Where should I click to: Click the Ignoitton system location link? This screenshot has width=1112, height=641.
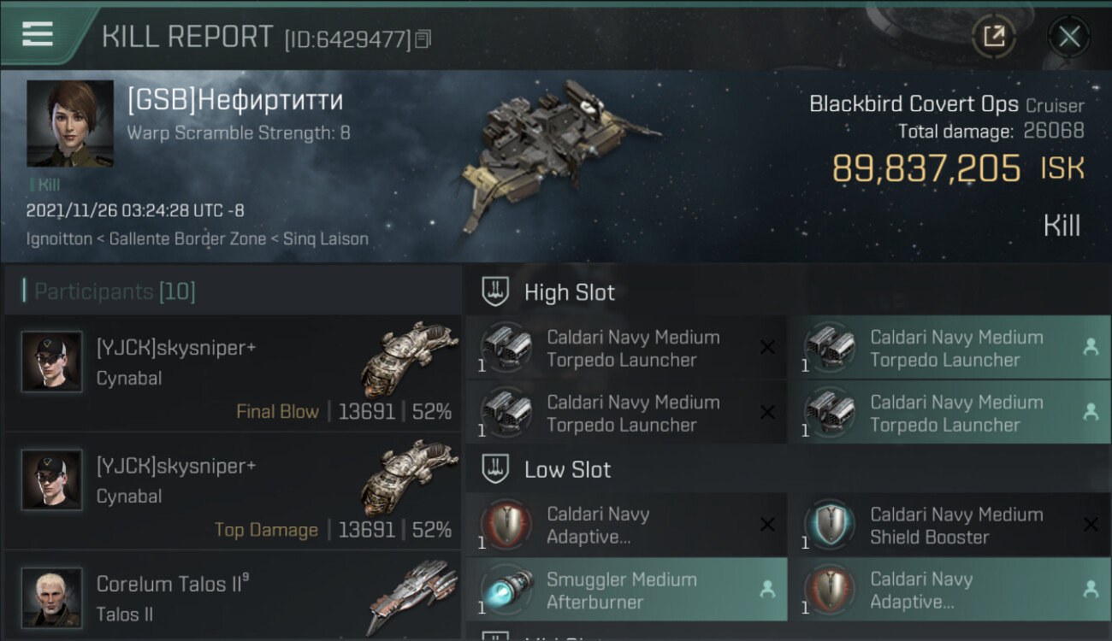coord(58,238)
